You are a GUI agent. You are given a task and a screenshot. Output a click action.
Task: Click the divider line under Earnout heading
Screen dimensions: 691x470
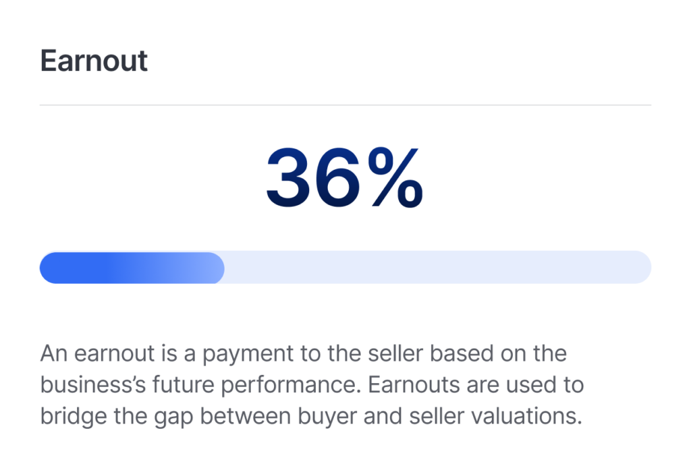point(345,105)
